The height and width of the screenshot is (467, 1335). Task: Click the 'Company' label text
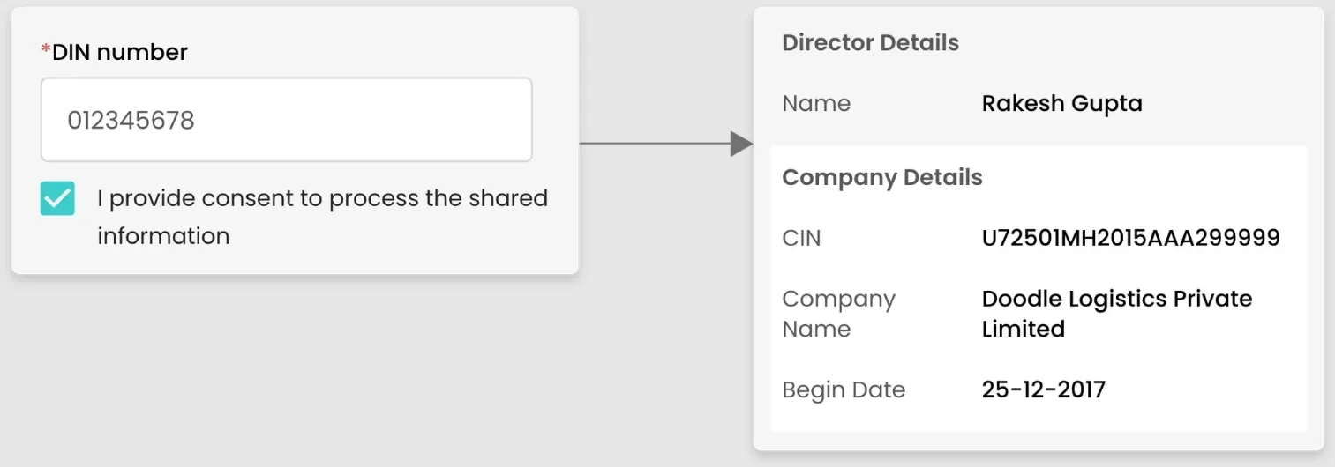(x=838, y=300)
